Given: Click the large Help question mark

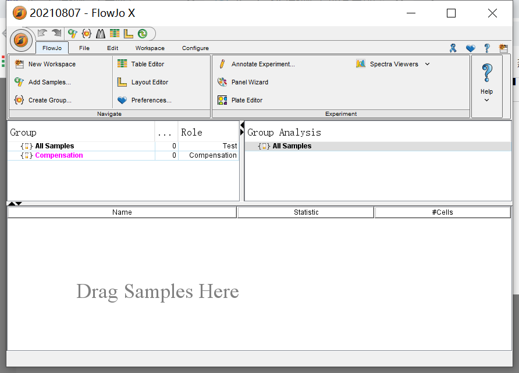Looking at the screenshot, I should (487, 73).
